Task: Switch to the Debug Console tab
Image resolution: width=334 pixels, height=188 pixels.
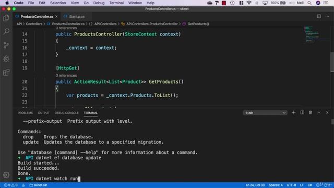Action: click(66, 113)
